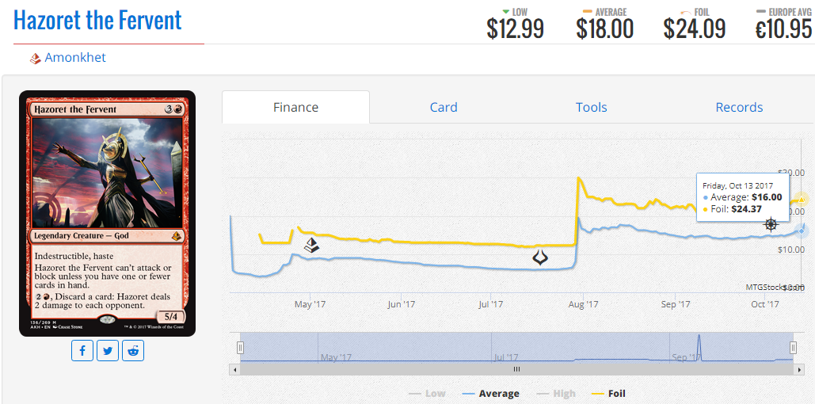Click the Ixalan compass marker on chart
Viewport: 815px width, 404px height.
tap(771, 225)
